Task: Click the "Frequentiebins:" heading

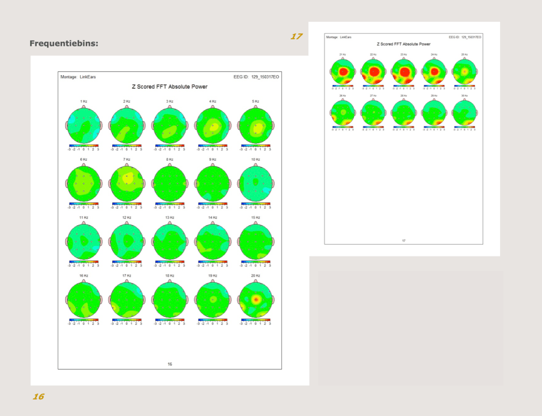Action: tap(64, 44)
